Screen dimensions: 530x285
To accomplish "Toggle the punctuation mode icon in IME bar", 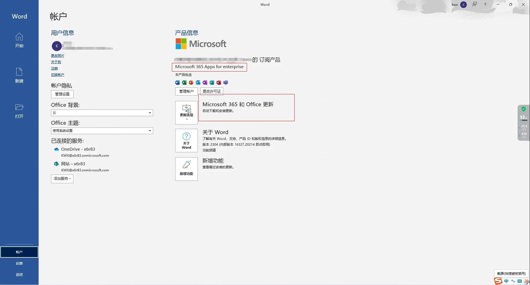I will [513, 281].
